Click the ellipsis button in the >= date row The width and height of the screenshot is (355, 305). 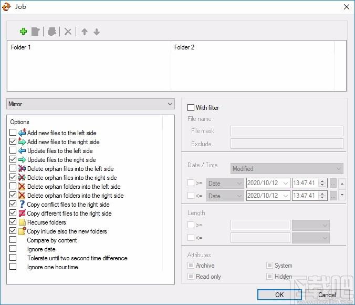click(333, 183)
